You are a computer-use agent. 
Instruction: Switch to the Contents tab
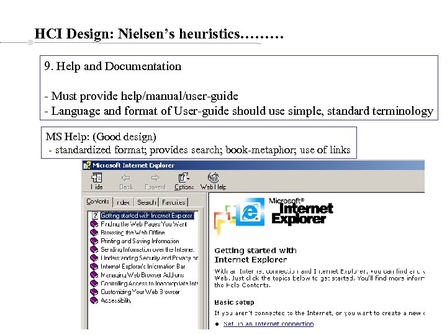[98, 202]
